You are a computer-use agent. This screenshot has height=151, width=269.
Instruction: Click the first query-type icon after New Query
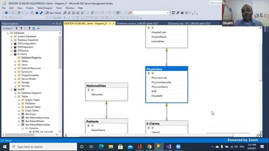(x=65, y=13)
